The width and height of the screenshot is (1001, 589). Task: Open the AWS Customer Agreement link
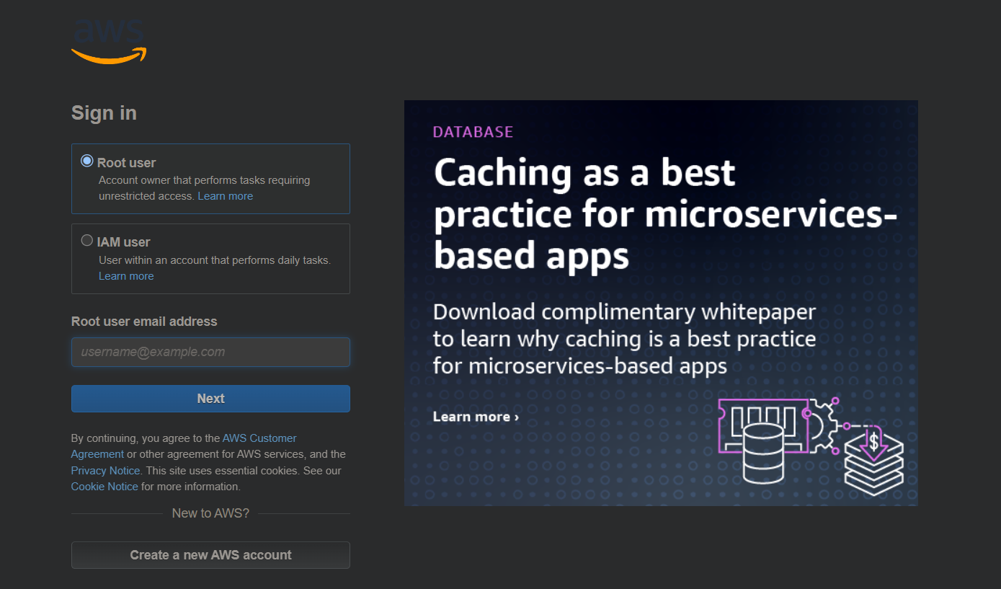pyautogui.click(x=184, y=446)
